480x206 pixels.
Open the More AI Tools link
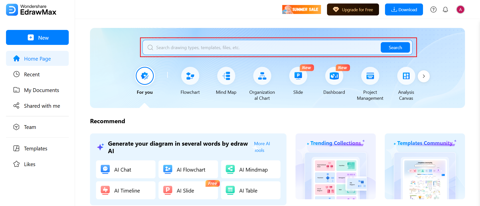262,147
